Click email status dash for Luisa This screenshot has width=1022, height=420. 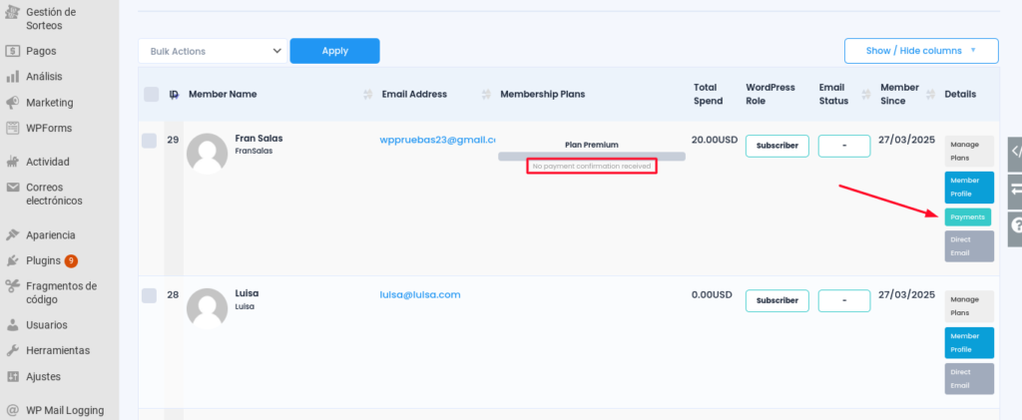pos(844,301)
